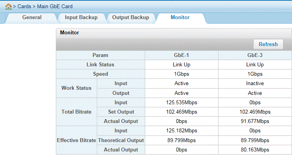The height and width of the screenshot is (155, 292).
Task: Click the Speed row label
Action: (x=100, y=74)
